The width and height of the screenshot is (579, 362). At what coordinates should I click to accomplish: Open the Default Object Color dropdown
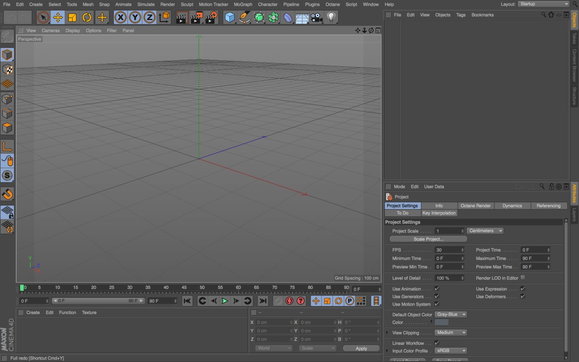pos(451,314)
